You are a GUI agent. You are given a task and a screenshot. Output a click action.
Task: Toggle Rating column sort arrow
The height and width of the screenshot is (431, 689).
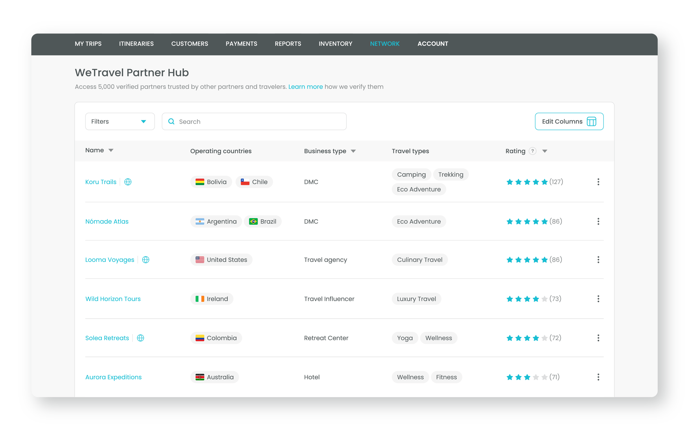coord(545,151)
